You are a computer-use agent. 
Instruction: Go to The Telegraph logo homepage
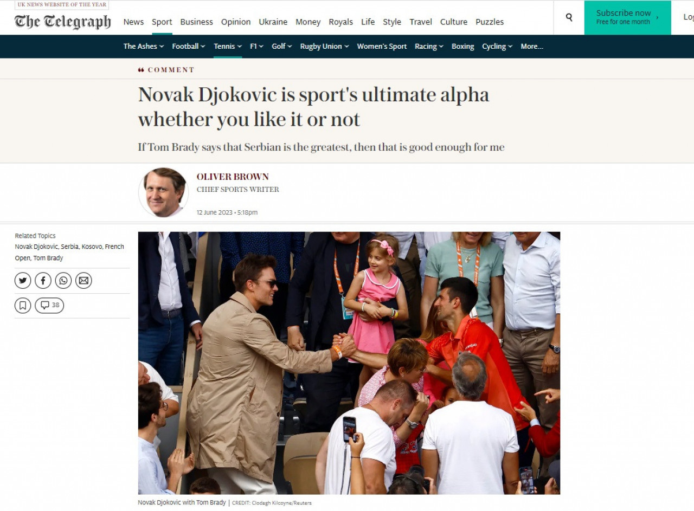click(63, 22)
